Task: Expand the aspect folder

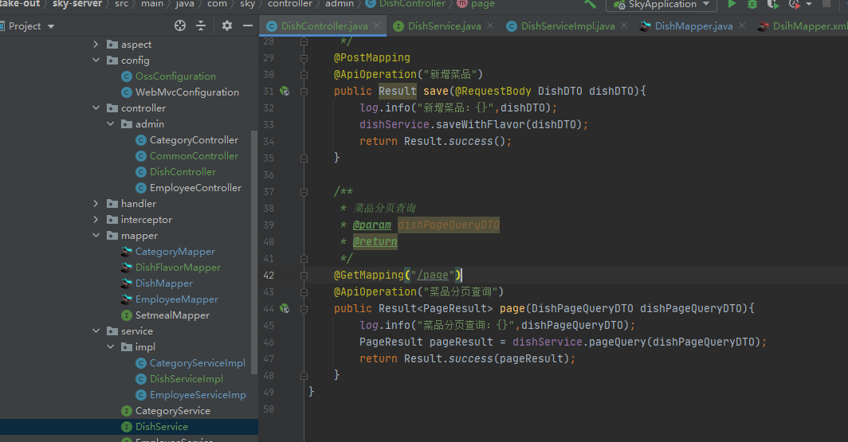Action: (x=96, y=45)
